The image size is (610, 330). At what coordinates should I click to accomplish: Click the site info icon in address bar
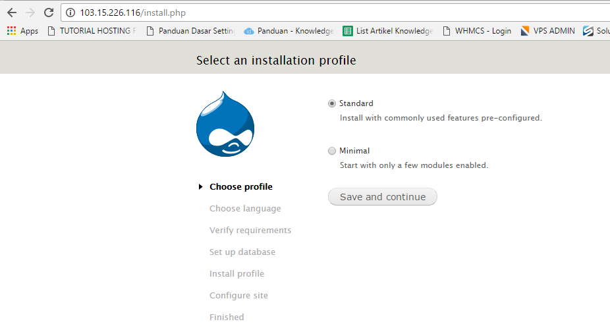[x=71, y=13]
